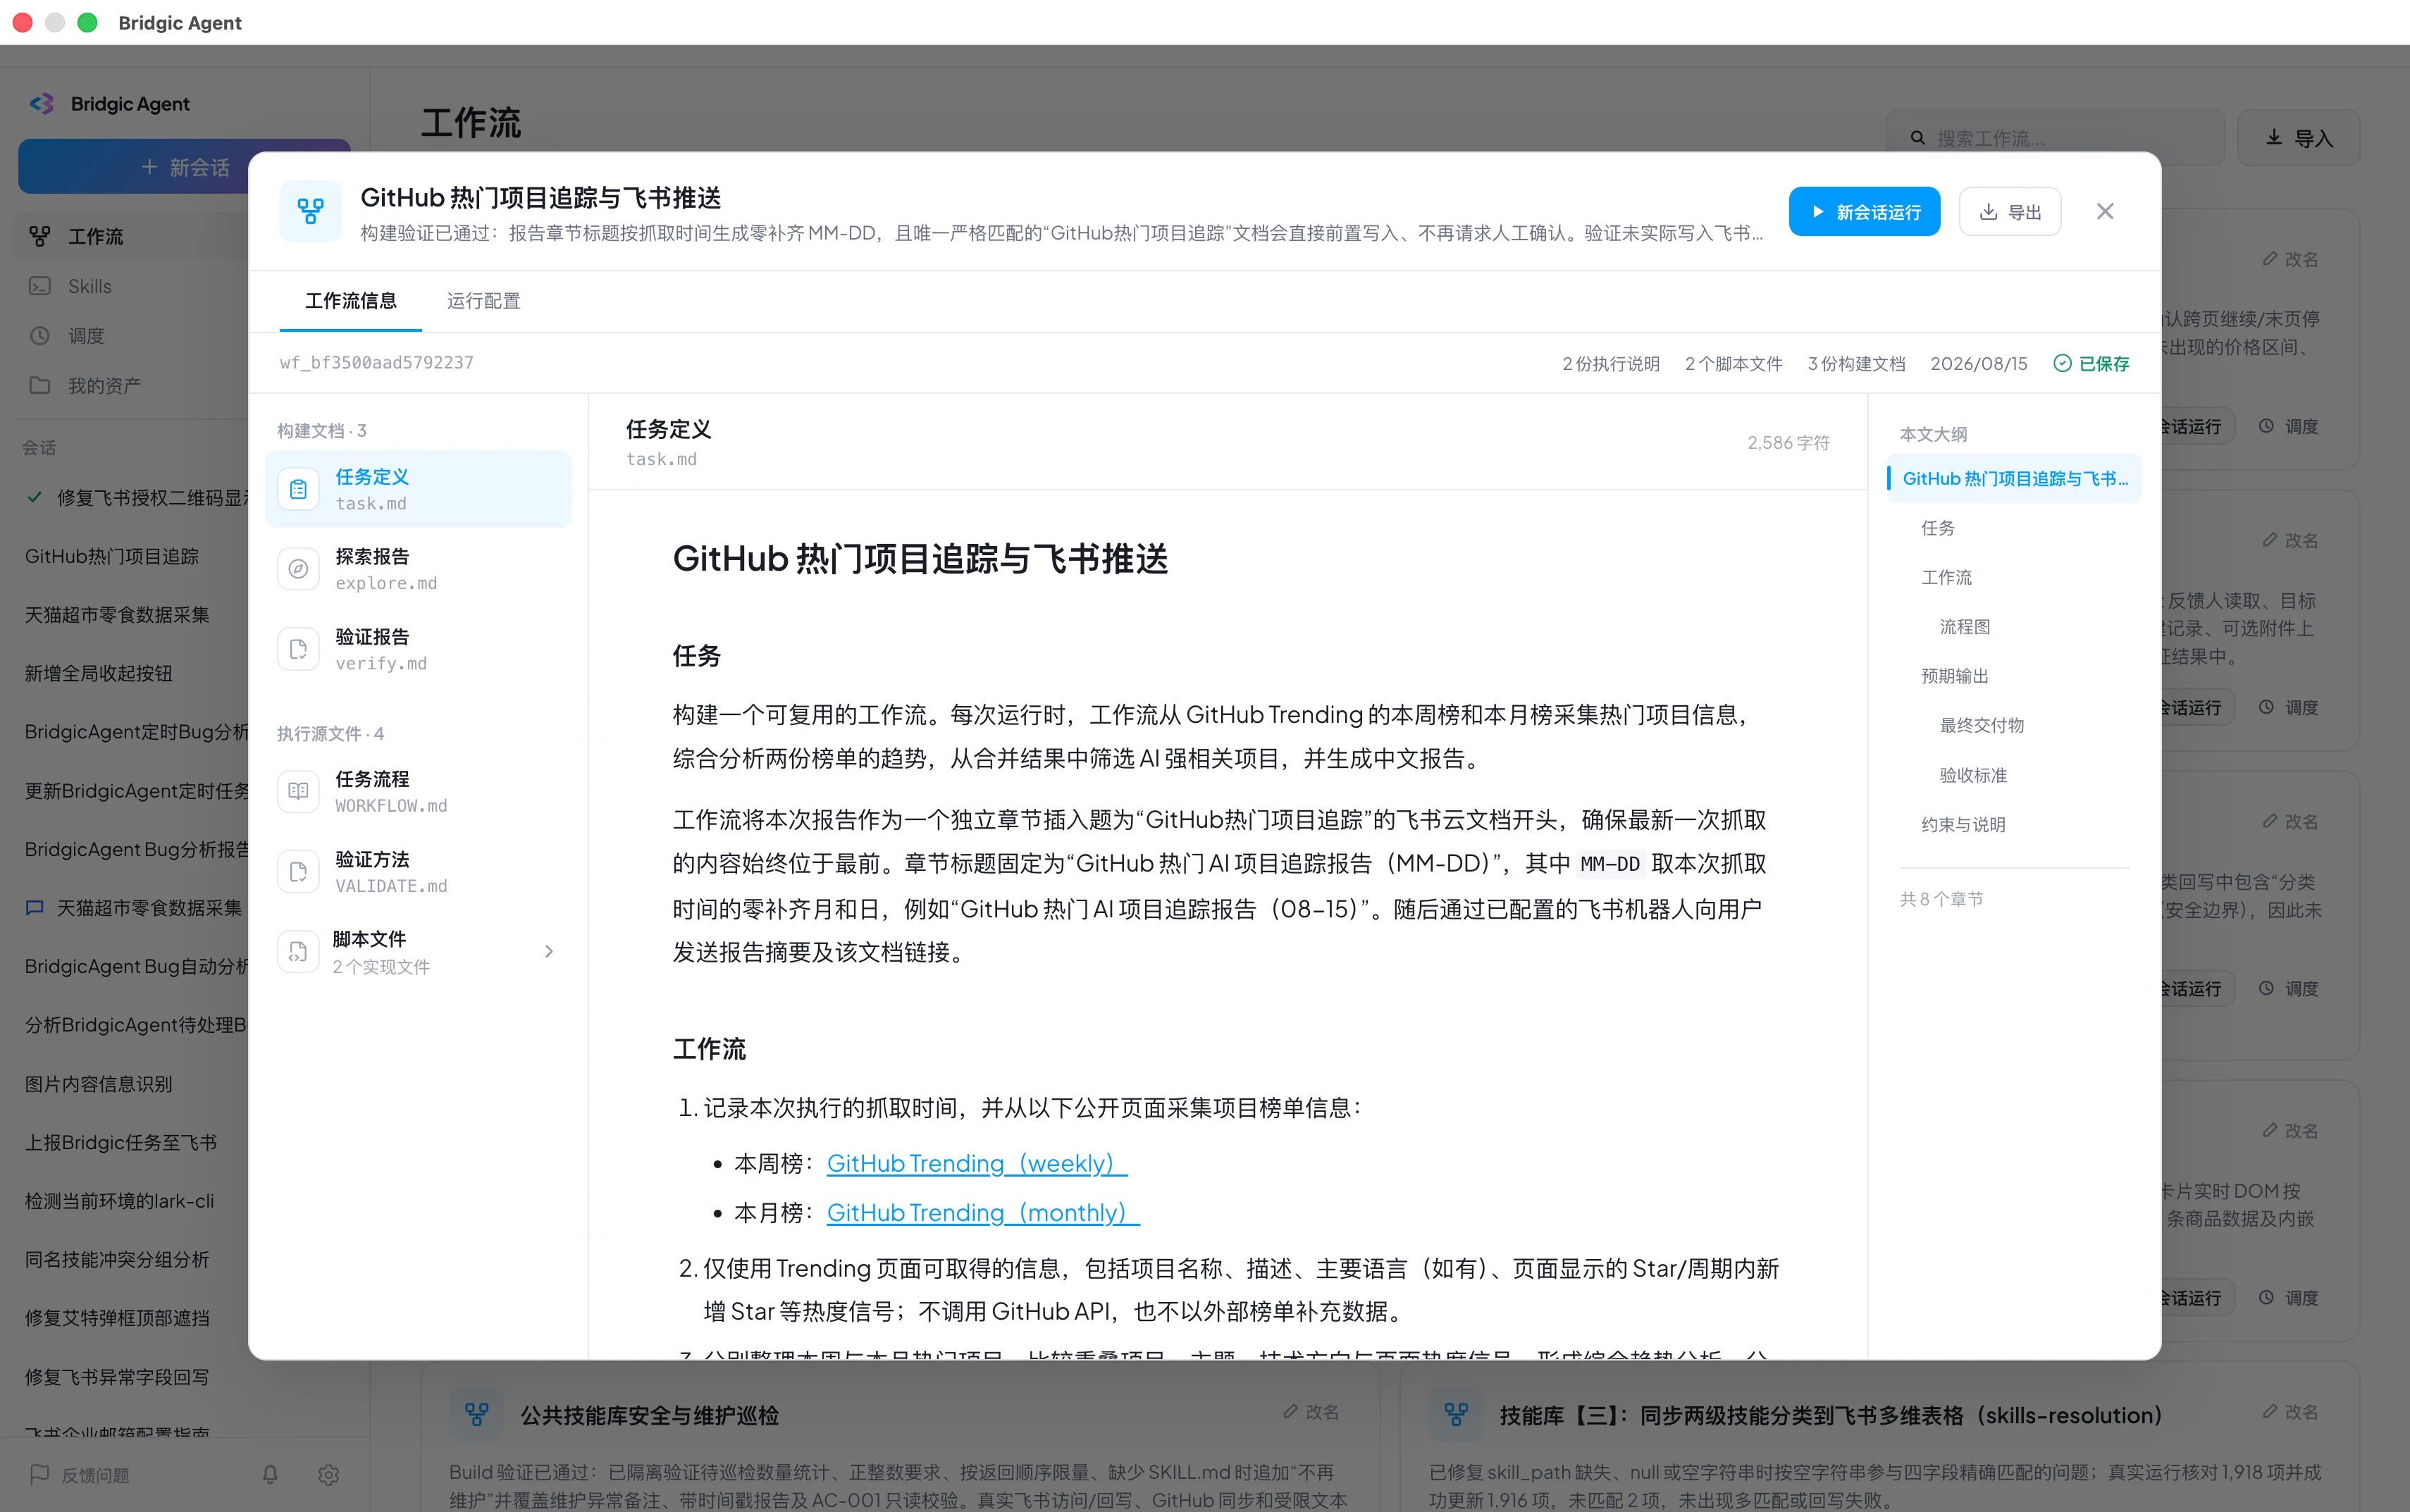Open the 检测当前环境的lark-cli session
2410x1512 pixels.
pos(119,1200)
